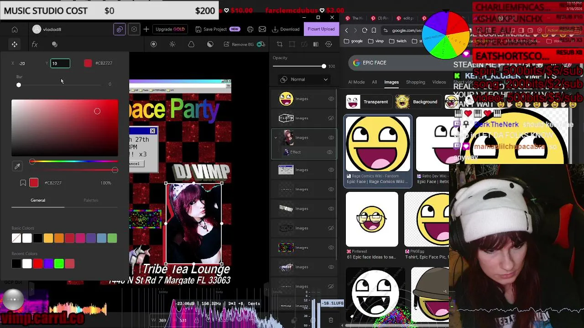584x328 pixels.
Task: Select the circle border tool icon
Action: (154, 44)
